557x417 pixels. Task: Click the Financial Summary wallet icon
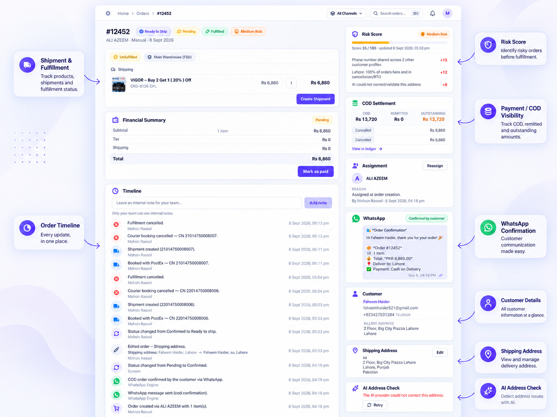coord(116,120)
